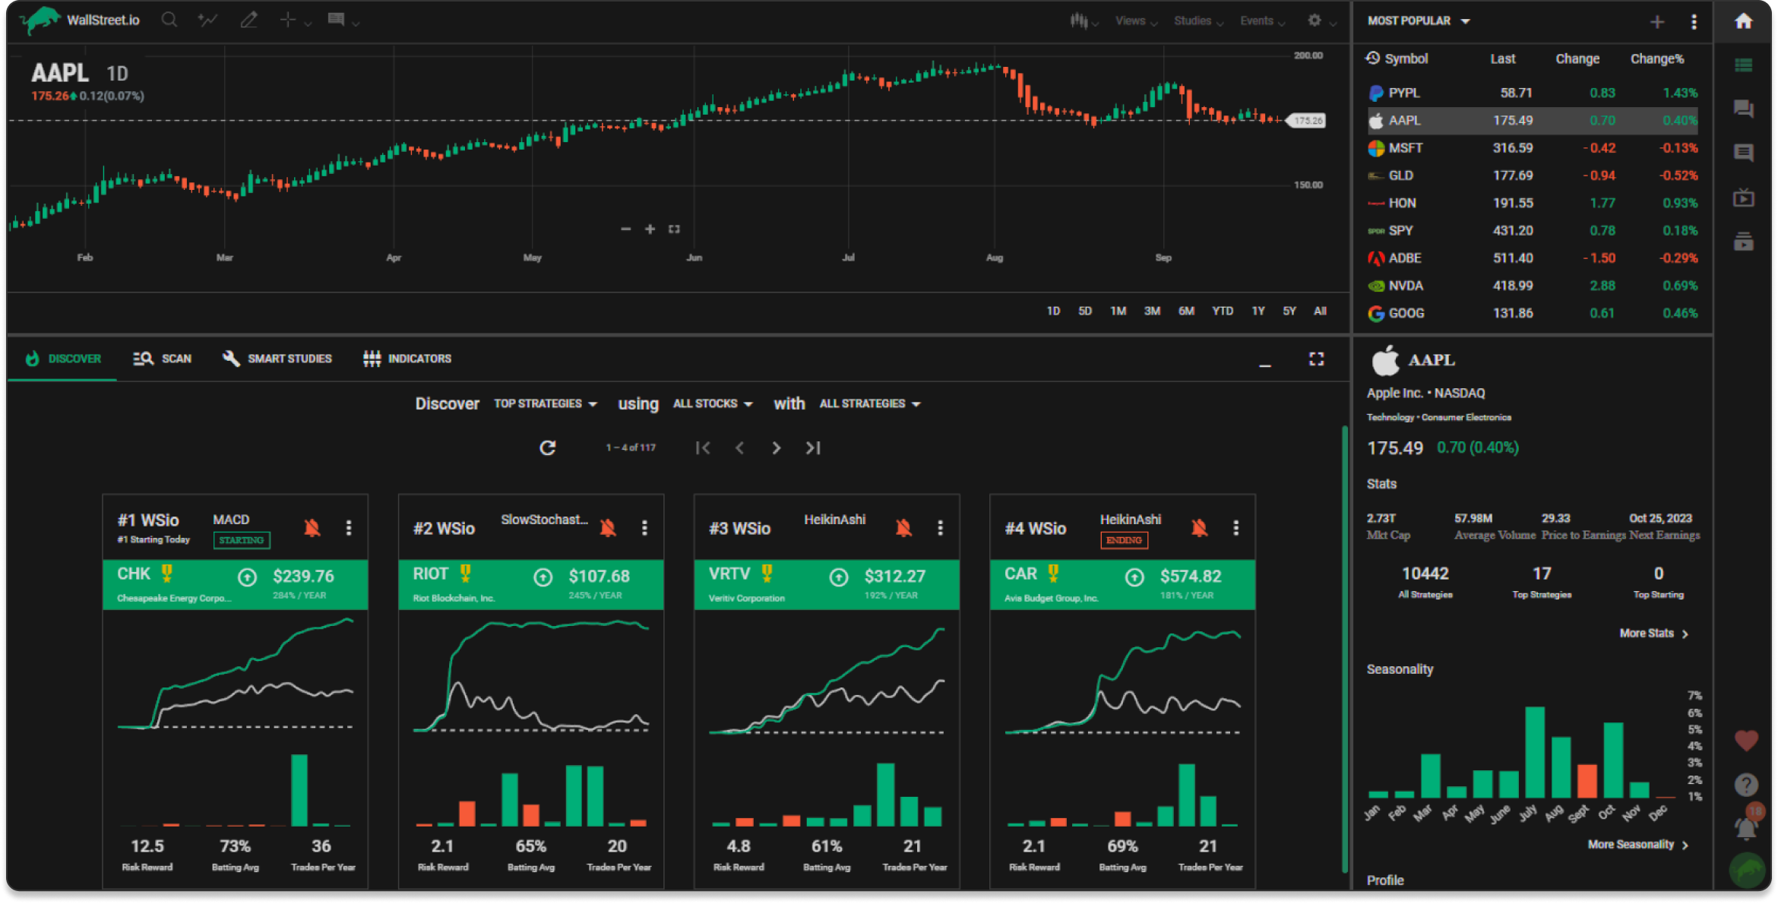Jump to the first results page
1778x904 pixels.
click(703, 448)
